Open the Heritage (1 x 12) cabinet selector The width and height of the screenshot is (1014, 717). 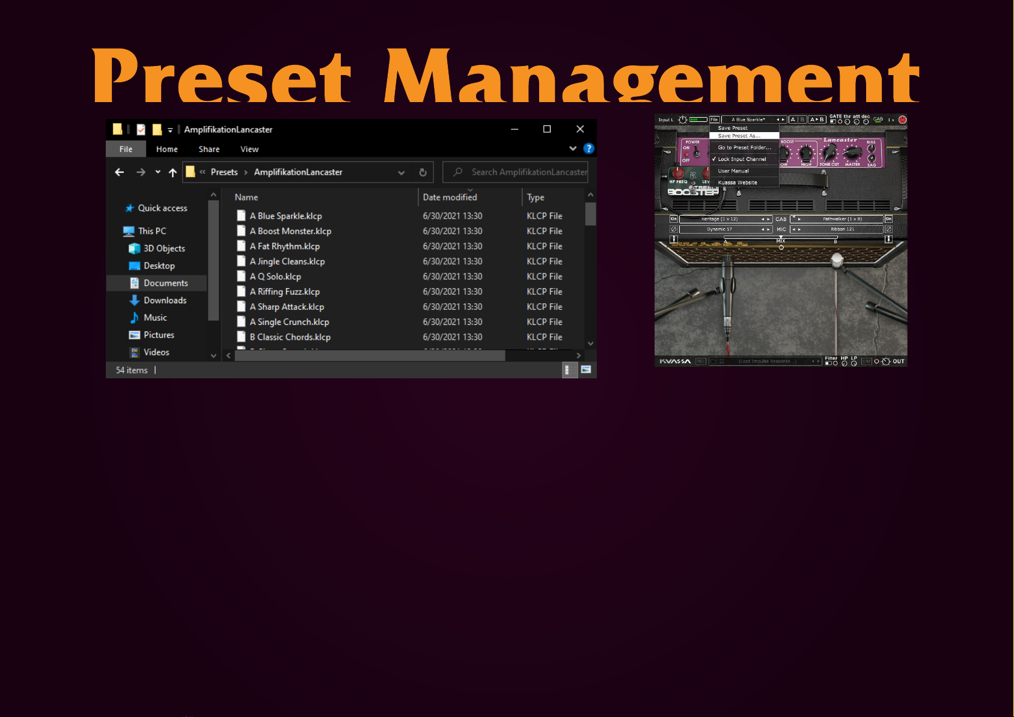pyautogui.click(x=725, y=219)
